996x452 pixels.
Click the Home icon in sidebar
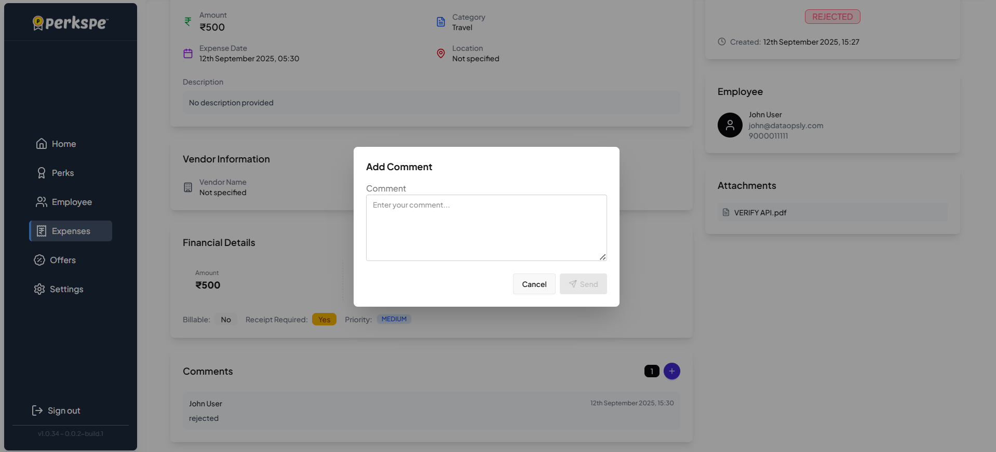click(x=42, y=144)
